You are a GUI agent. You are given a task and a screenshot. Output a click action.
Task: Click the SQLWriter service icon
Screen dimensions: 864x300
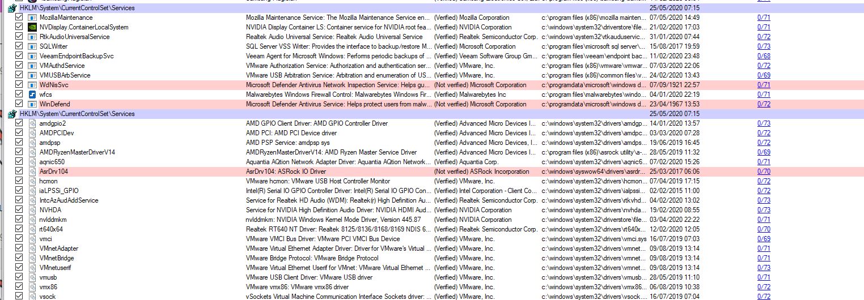click(33, 46)
